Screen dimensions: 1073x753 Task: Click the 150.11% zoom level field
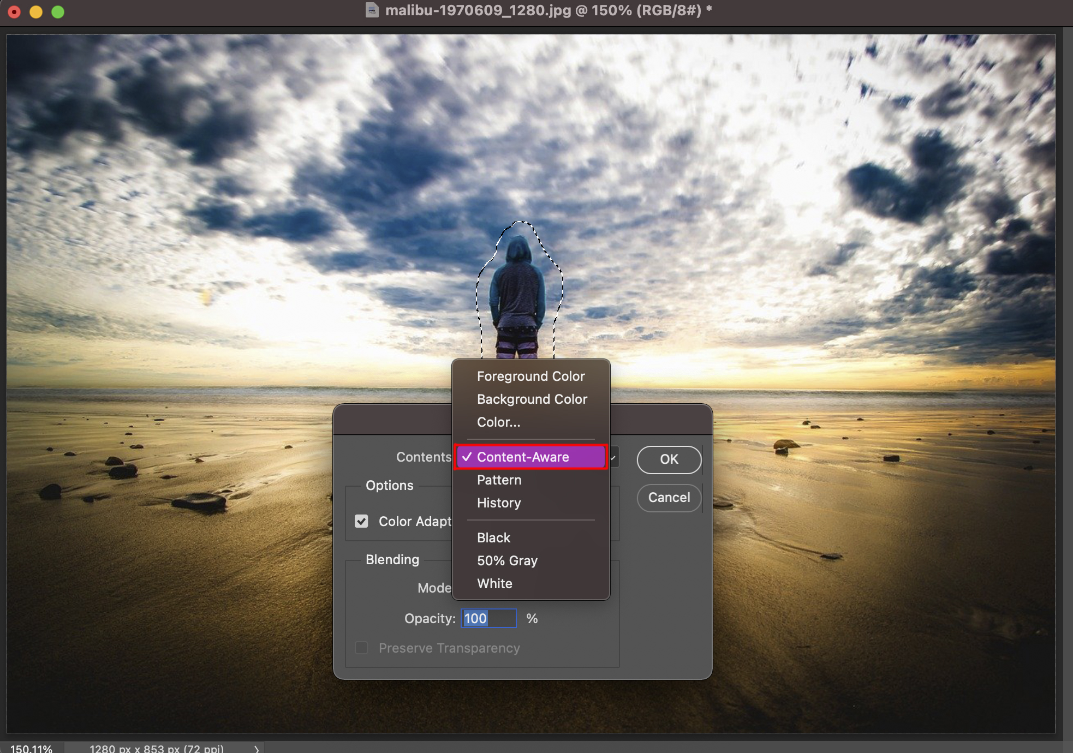point(32,749)
